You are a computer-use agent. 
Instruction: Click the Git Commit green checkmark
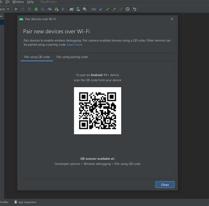tap(108, 9)
